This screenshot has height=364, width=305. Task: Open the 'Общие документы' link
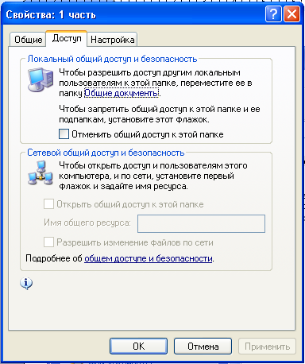[122, 93]
